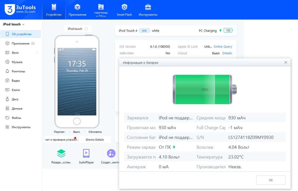Click the 23.02°C temperature value
Screen dimensions: 298x191
click(x=236, y=157)
